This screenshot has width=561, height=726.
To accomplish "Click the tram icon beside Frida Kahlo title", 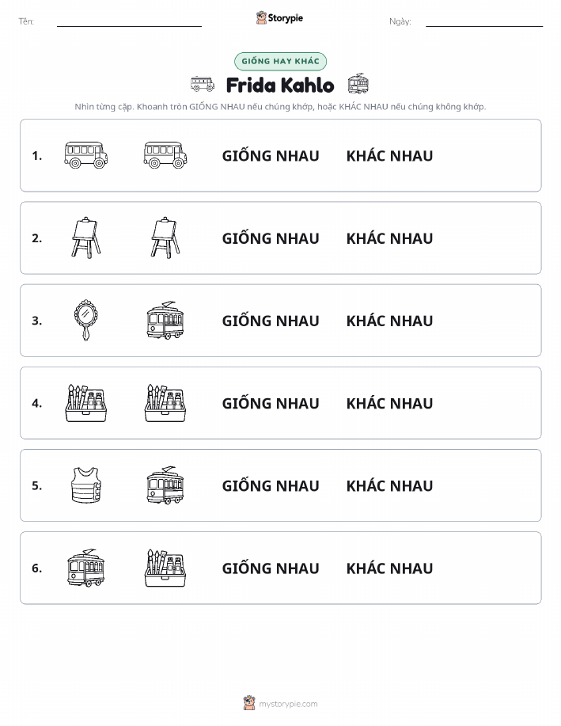I will (x=358, y=84).
